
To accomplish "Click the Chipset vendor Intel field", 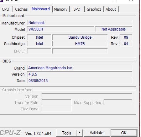I will point(39,37).
